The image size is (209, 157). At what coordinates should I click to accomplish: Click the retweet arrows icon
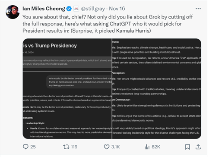pyautogui.click(x=66, y=147)
